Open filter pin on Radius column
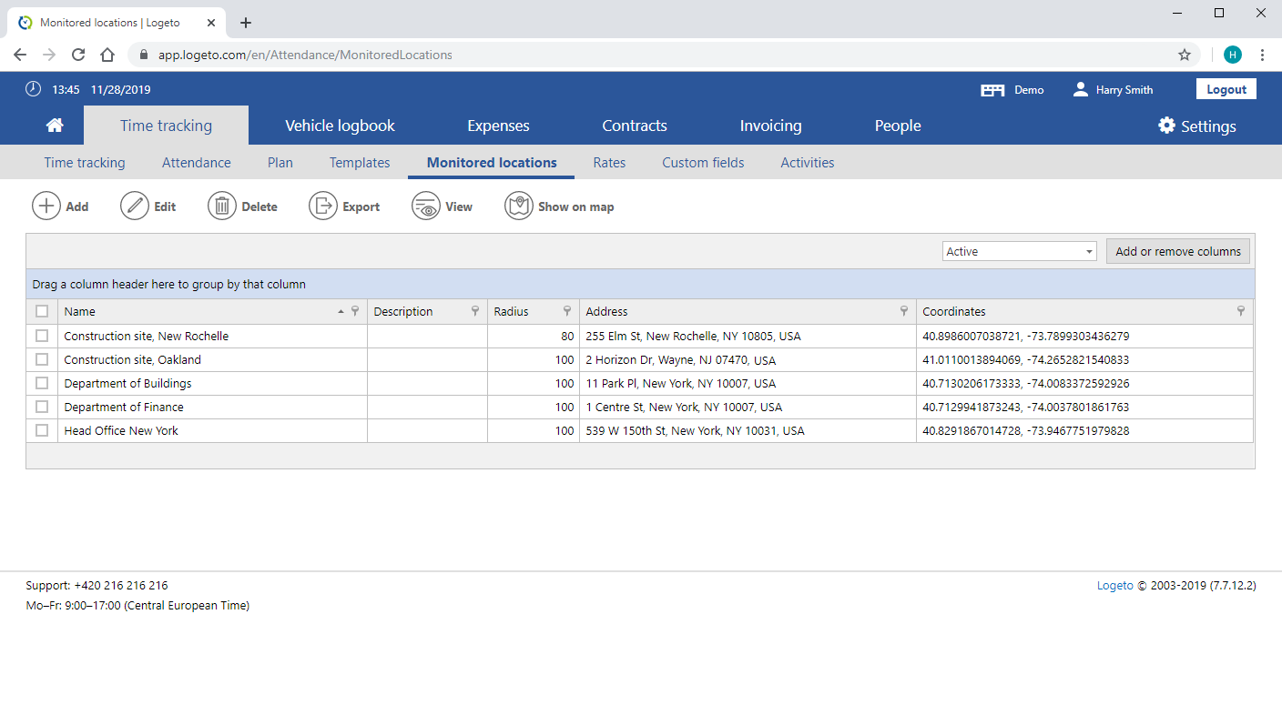 point(567,311)
